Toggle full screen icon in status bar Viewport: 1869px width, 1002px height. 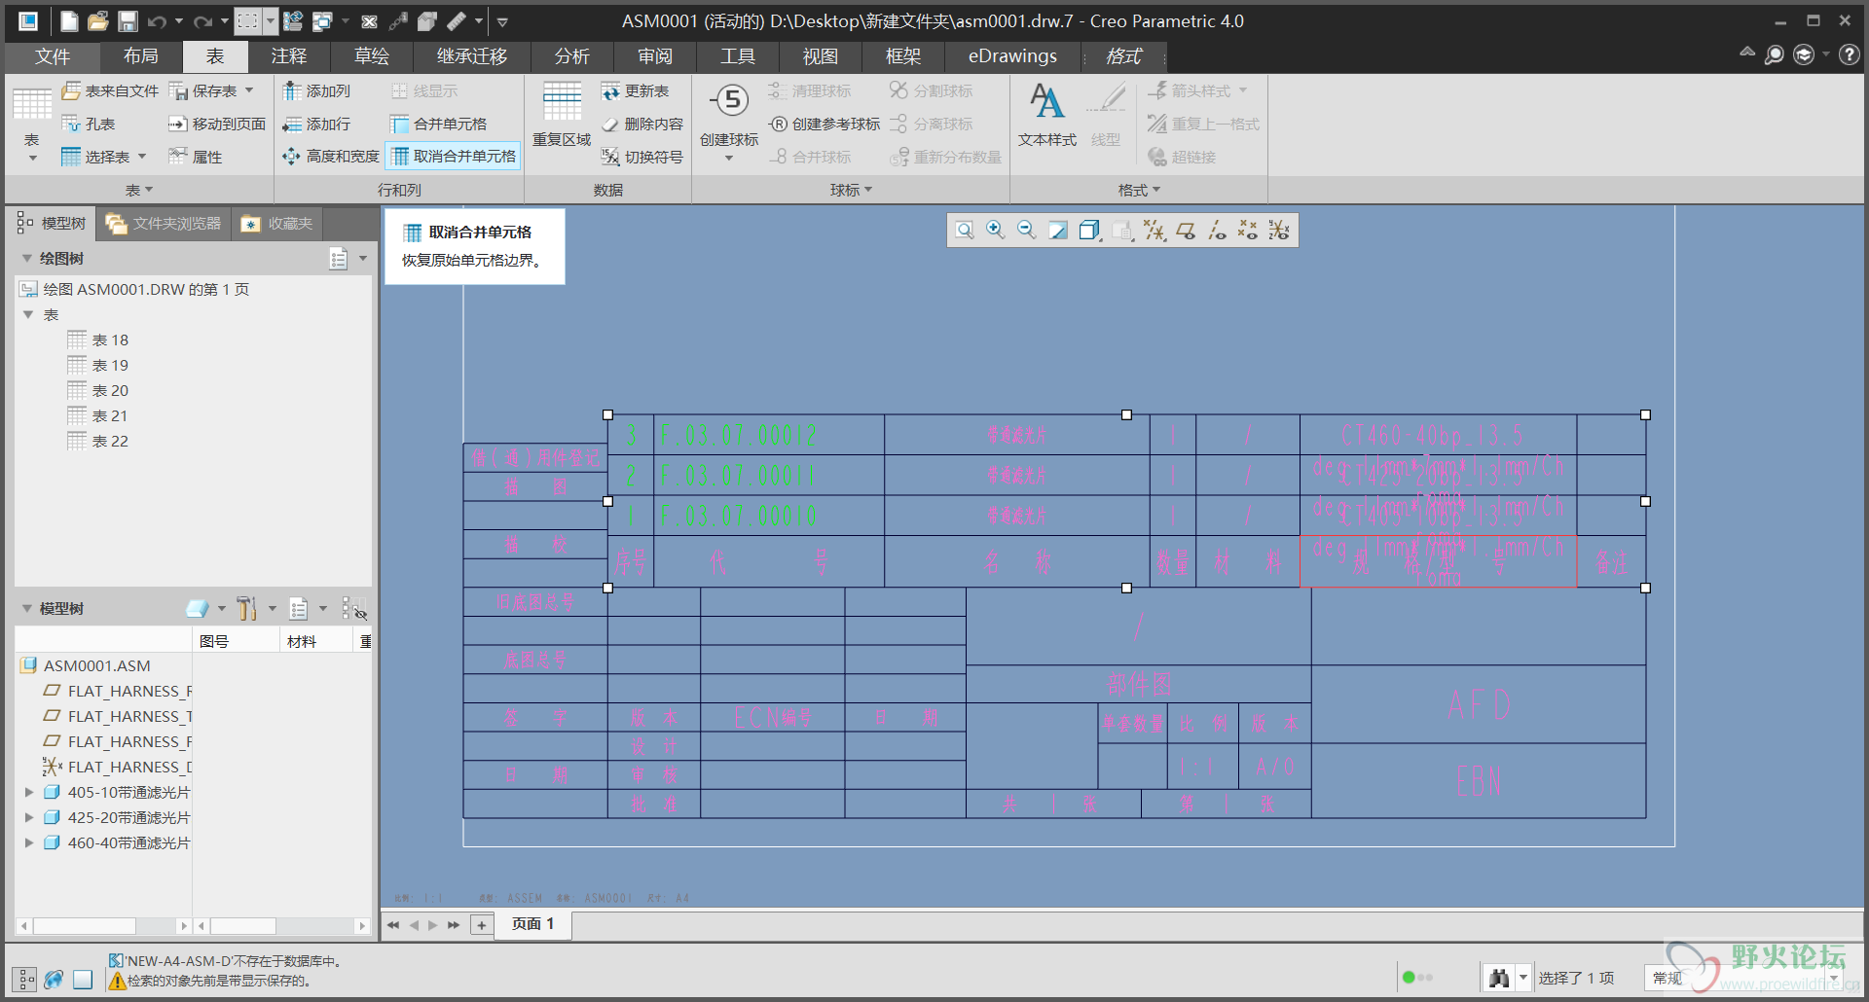(83, 979)
